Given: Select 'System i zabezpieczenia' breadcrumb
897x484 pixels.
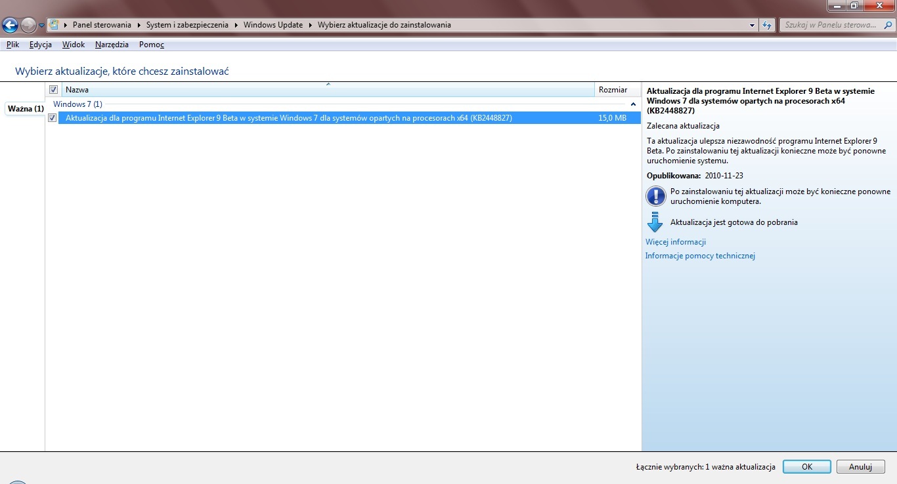Looking at the screenshot, I should [187, 25].
